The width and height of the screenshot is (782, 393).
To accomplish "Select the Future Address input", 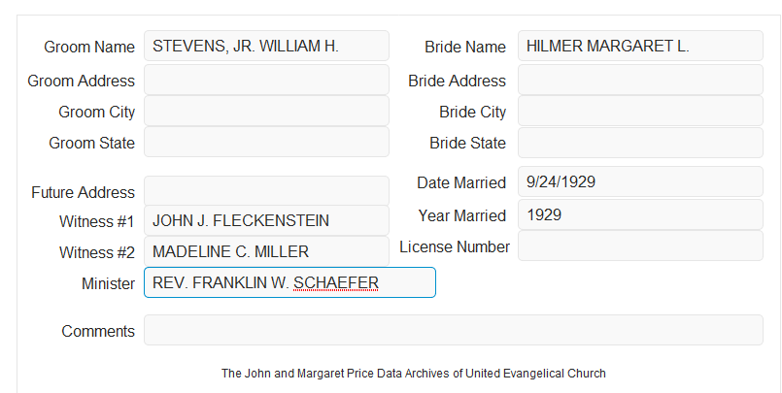I will [266, 191].
